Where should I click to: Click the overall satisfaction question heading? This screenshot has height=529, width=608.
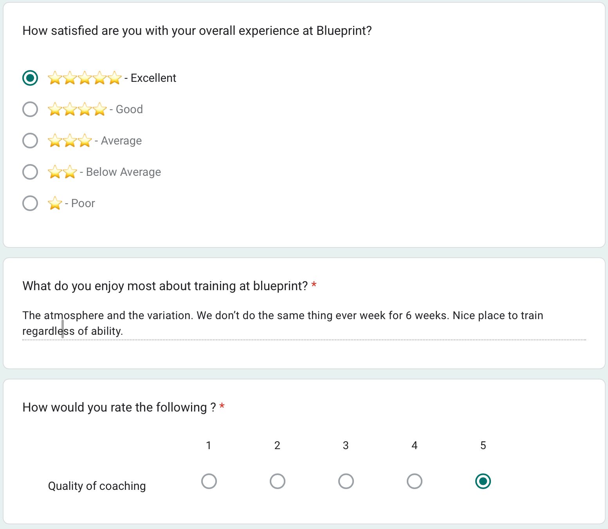[197, 31]
